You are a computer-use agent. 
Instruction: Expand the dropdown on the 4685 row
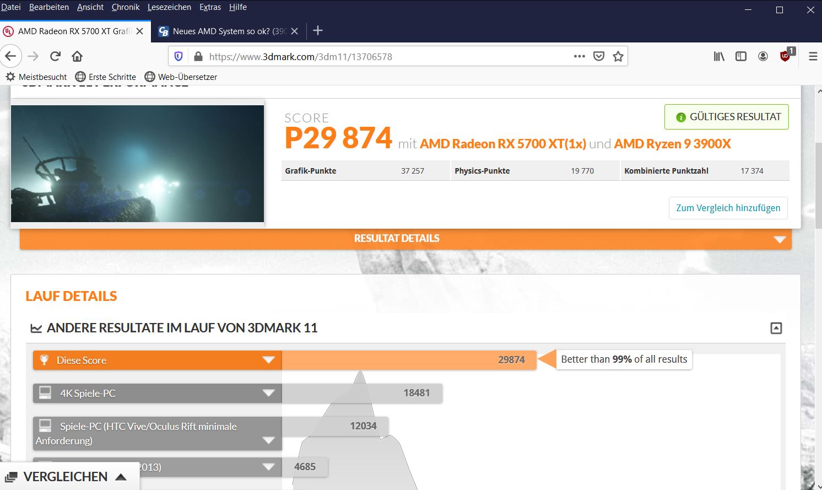coord(268,467)
